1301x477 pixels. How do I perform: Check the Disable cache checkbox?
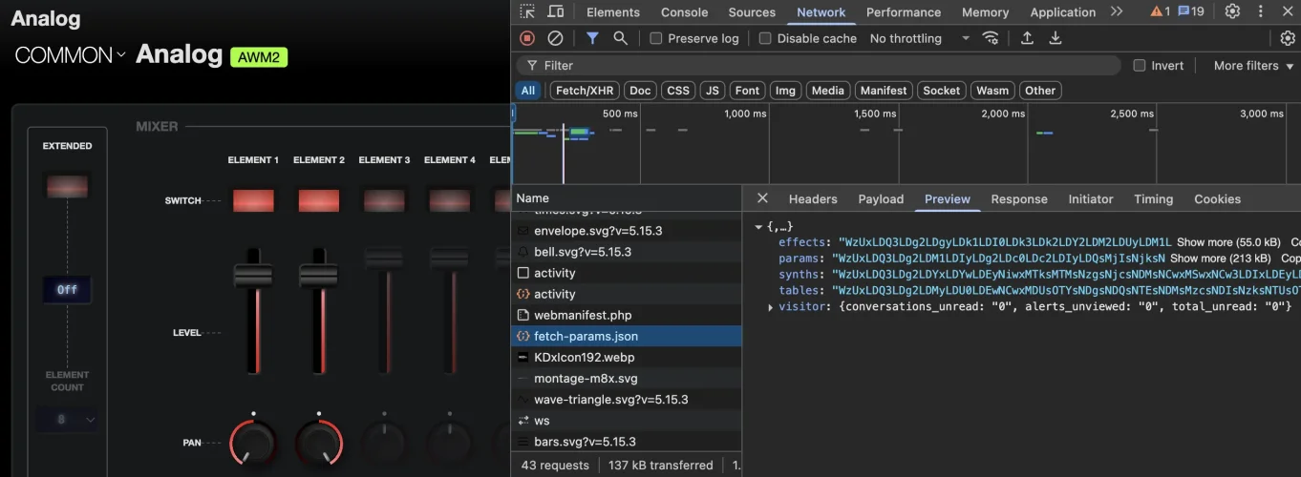pyautogui.click(x=765, y=38)
